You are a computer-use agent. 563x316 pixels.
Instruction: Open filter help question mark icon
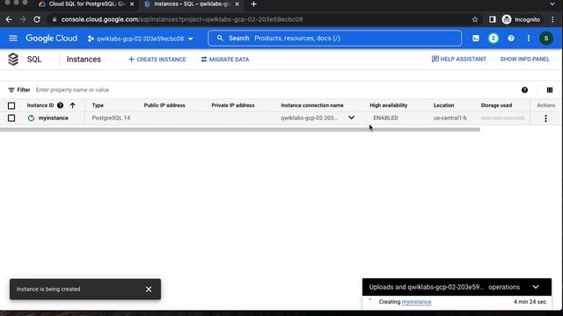[524, 90]
